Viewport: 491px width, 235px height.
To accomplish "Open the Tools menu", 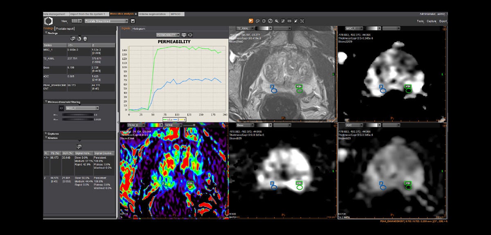I will (x=420, y=21).
